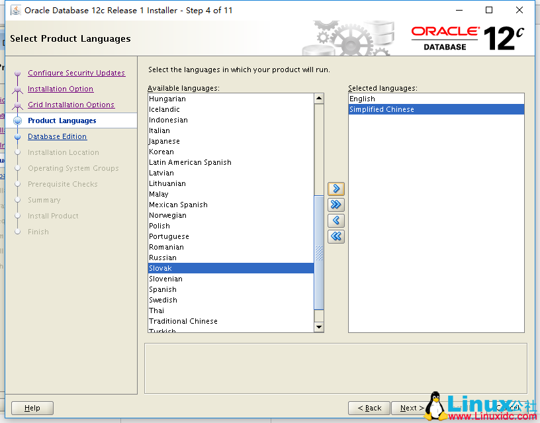Open the Configure Security Updates step
The width and height of the screenshot is (540, 423).
tap(76, 72)
